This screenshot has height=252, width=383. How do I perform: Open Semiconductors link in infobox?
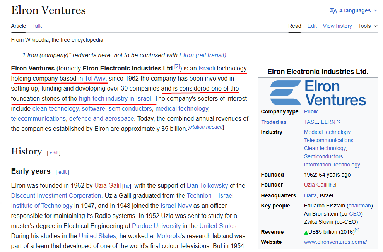323,156
